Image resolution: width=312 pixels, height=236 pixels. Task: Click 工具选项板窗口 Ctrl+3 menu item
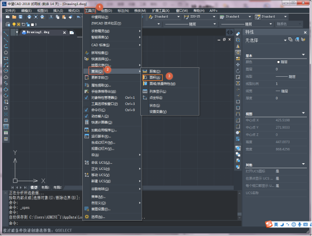112,104
